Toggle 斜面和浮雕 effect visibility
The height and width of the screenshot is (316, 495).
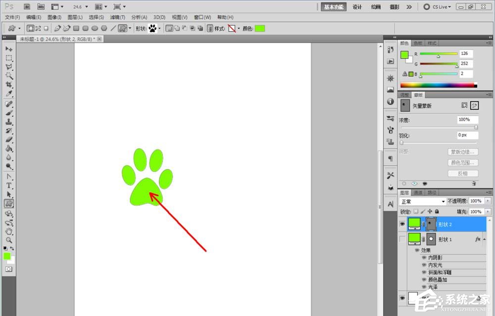(x=424, y=272)
